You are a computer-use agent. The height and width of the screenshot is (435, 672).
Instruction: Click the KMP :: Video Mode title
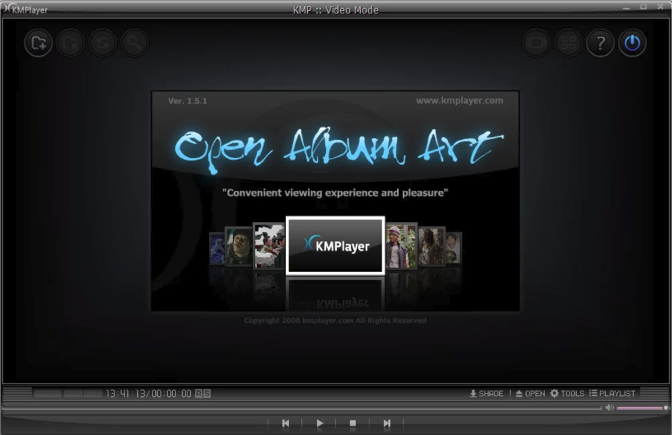click(x=335, y=10)
